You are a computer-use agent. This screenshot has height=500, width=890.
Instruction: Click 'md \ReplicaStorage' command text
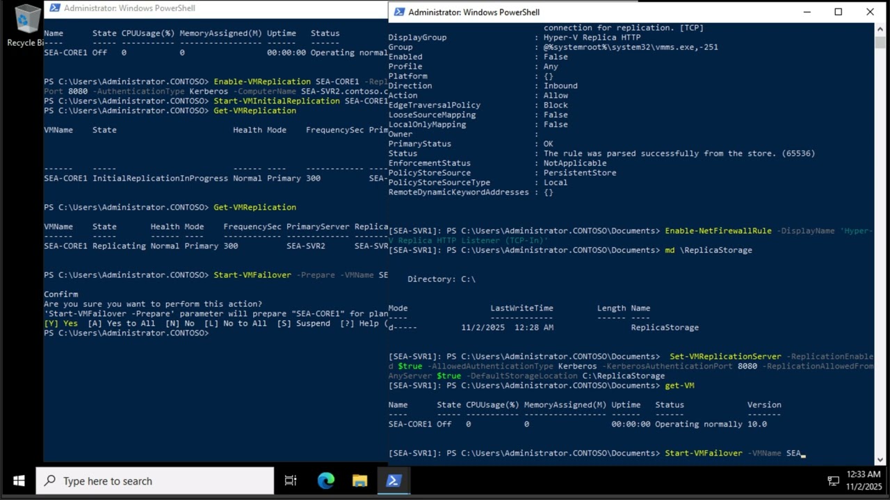click(x=709, y=250)
